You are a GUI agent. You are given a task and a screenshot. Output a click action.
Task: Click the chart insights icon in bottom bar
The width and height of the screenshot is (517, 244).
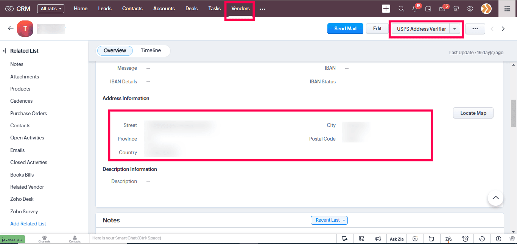coord(415,239)
